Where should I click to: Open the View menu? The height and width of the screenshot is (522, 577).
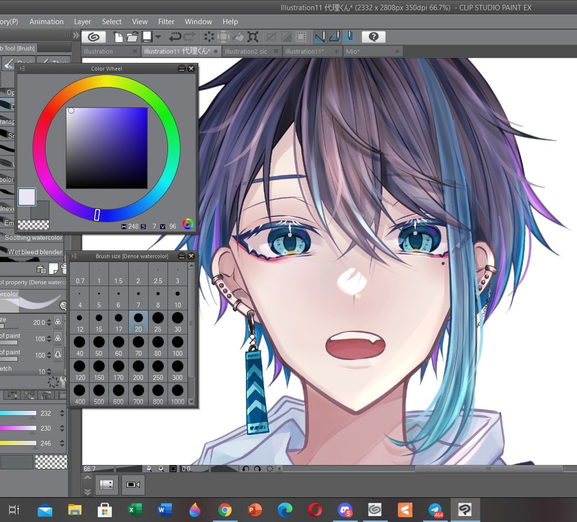point(139,22)
